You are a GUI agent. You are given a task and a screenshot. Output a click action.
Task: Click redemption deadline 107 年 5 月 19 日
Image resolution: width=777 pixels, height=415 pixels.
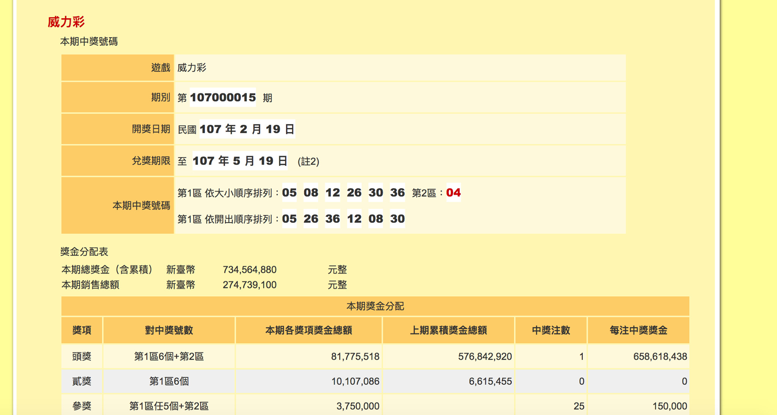240,161
